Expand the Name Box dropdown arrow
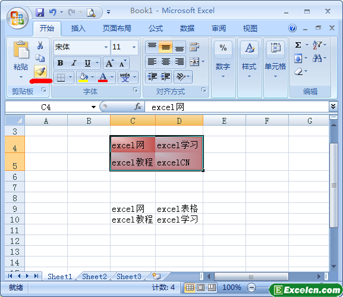 click(93, 107)
